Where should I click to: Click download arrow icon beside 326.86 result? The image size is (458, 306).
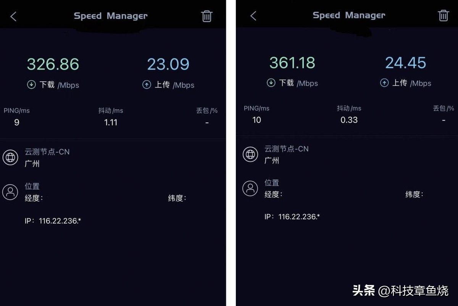coord(31,85)
